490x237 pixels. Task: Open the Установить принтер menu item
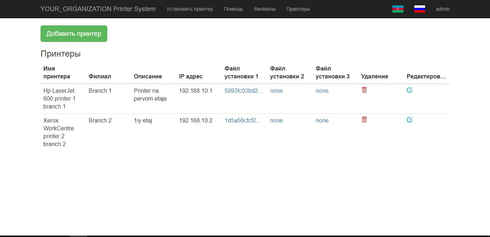[x=190, y=9]
